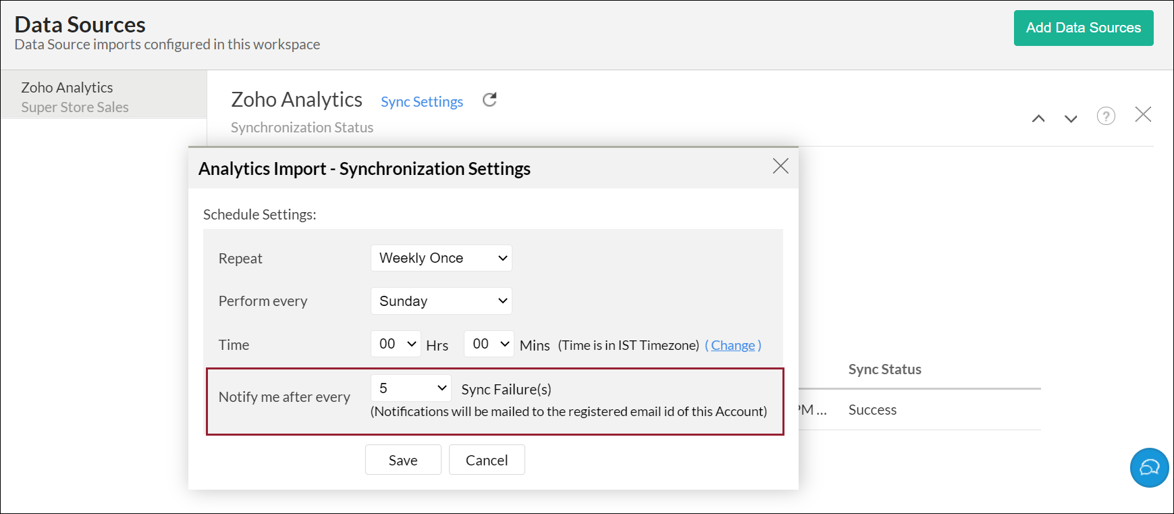Click the refresh sync icon

[x=489, y=100]
